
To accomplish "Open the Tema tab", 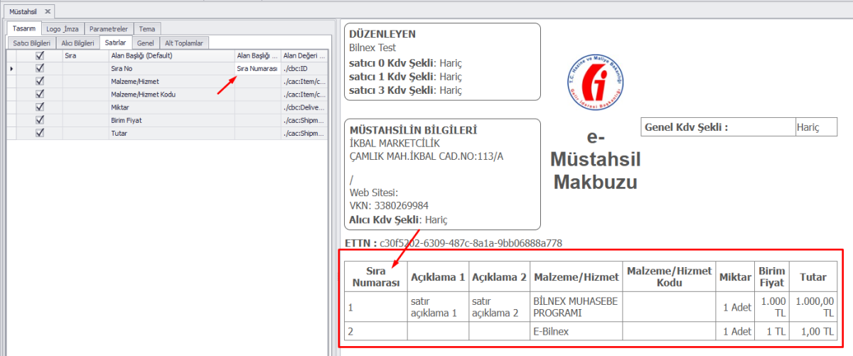I will tap(146, 29).
